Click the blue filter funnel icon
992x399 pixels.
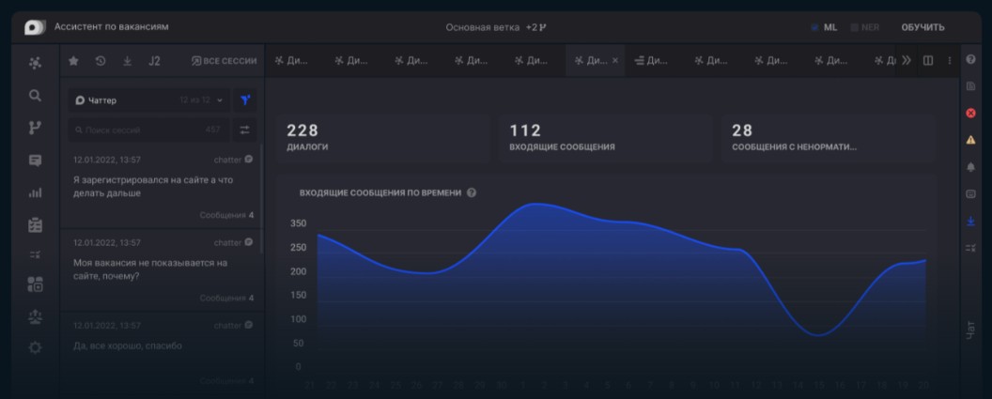coord(245,100)
